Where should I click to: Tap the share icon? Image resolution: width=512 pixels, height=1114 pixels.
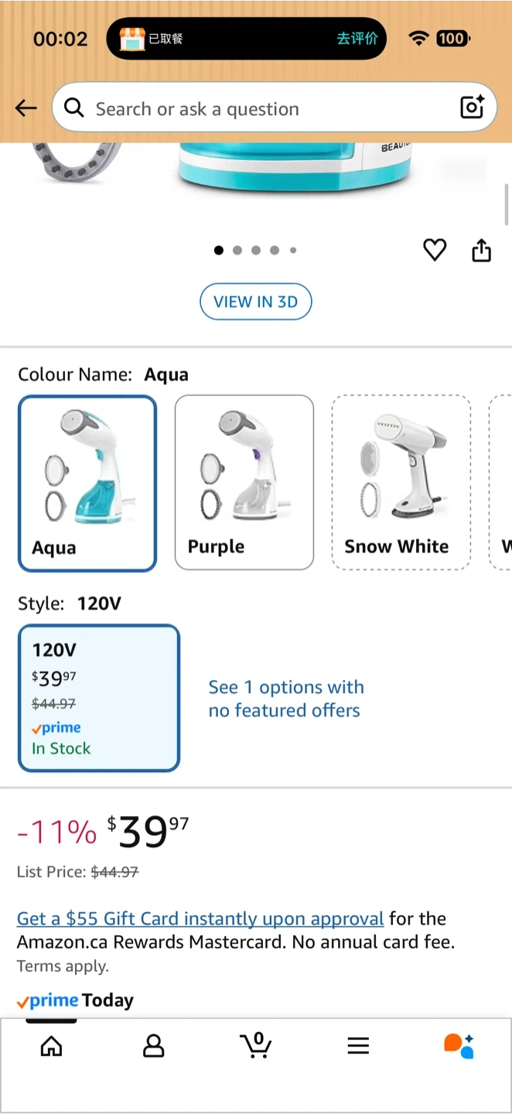coord(481,251)
